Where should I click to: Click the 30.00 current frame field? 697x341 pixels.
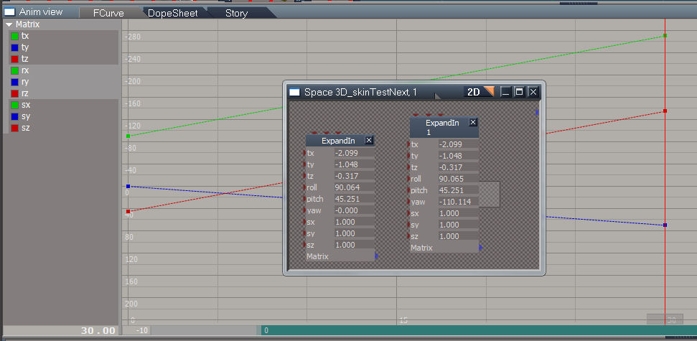tap(61, 330)
